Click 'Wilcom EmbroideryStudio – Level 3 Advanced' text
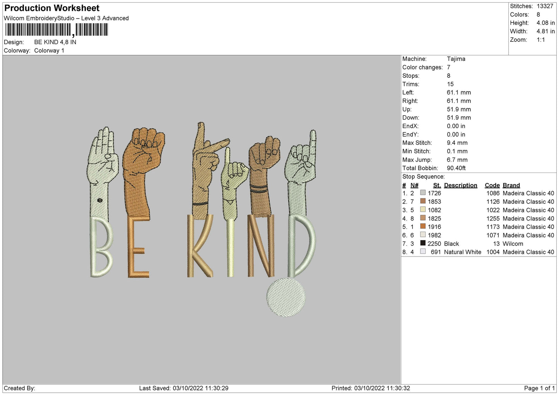Screen dimensions: 559x395 (x=66, y=18)
